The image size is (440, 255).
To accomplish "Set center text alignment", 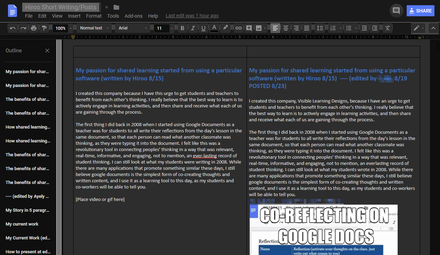I will [x=285, y=28].
